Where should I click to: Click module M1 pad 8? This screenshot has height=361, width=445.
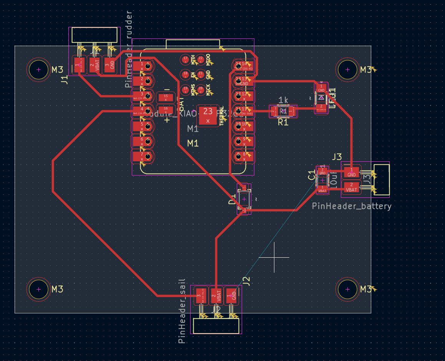pyautogui.click(x=243, y=156)
